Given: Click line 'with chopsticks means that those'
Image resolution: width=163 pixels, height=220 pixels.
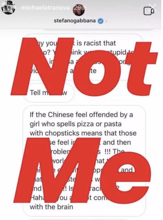Looking at the screenshot, I should (x=83, y=133).
